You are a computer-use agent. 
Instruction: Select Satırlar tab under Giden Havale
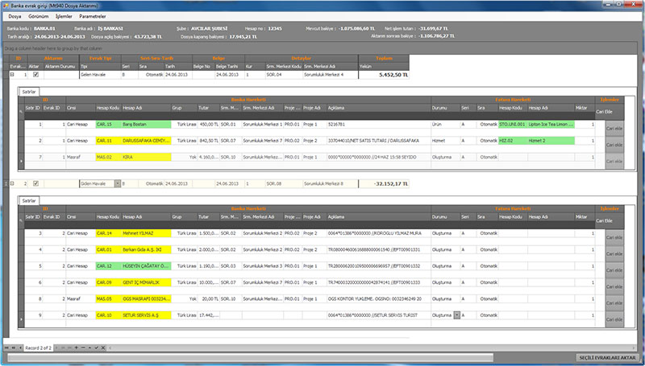[29, 200]
